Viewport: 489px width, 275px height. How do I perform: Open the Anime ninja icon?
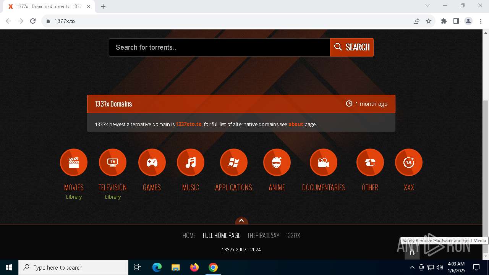click(x=277, y=162)
